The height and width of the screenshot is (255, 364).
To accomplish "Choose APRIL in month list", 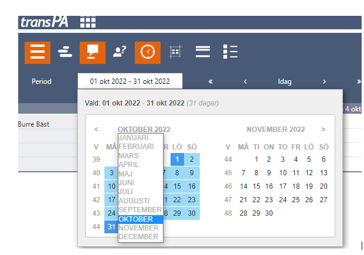I will tap(141, 165).
